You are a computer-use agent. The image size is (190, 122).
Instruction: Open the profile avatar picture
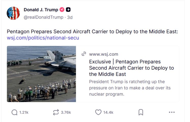coord(13,13)
